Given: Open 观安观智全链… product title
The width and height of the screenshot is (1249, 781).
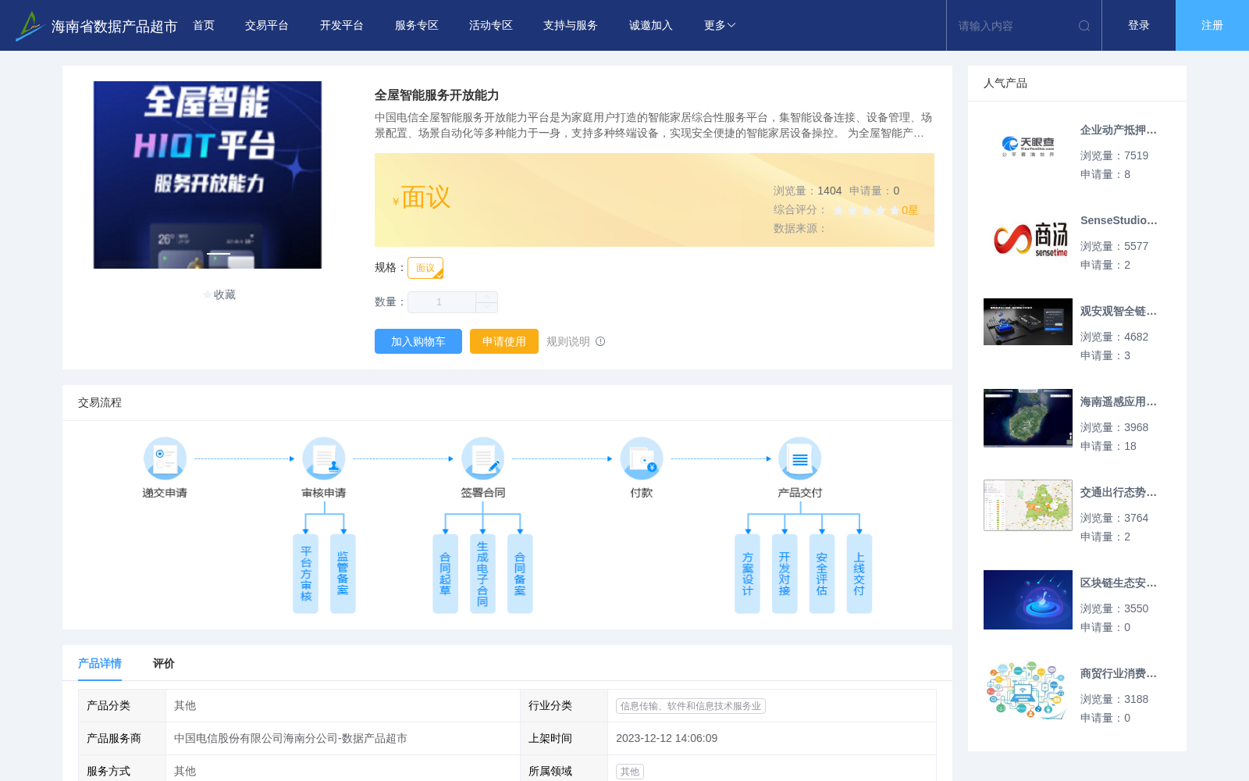Looking at the screenshot, I should coord(1119,312).
